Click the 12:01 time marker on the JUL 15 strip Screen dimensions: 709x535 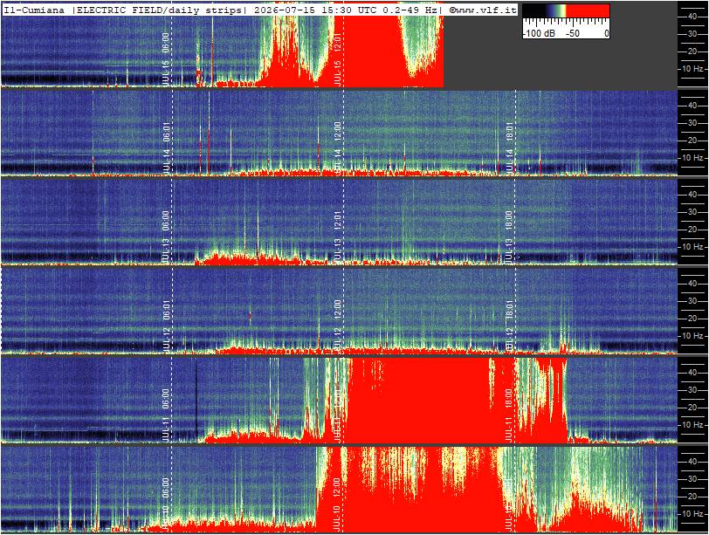coord(337,42)
